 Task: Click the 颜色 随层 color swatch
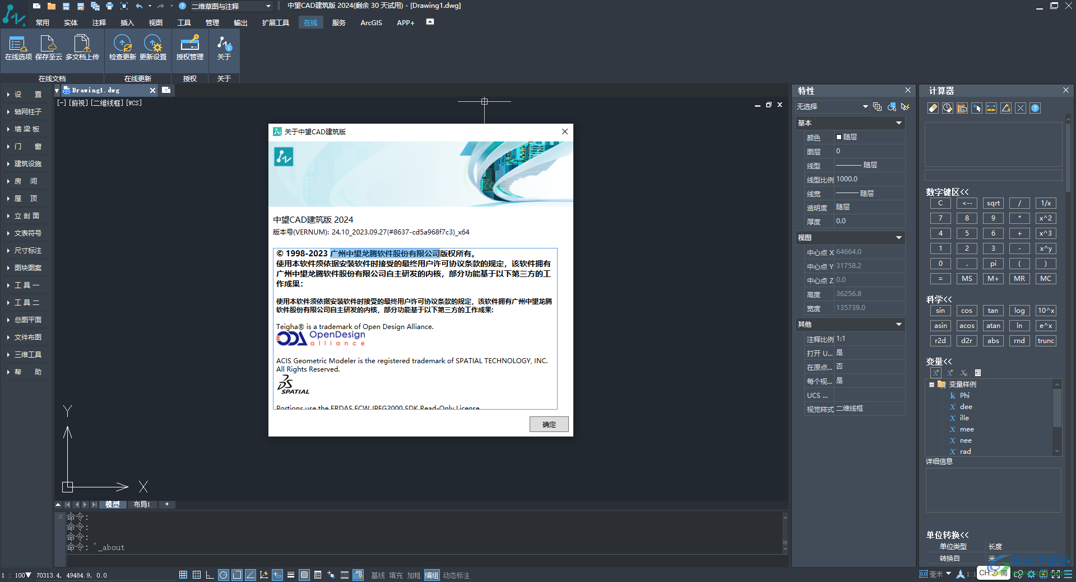click(x=839, y=137)
